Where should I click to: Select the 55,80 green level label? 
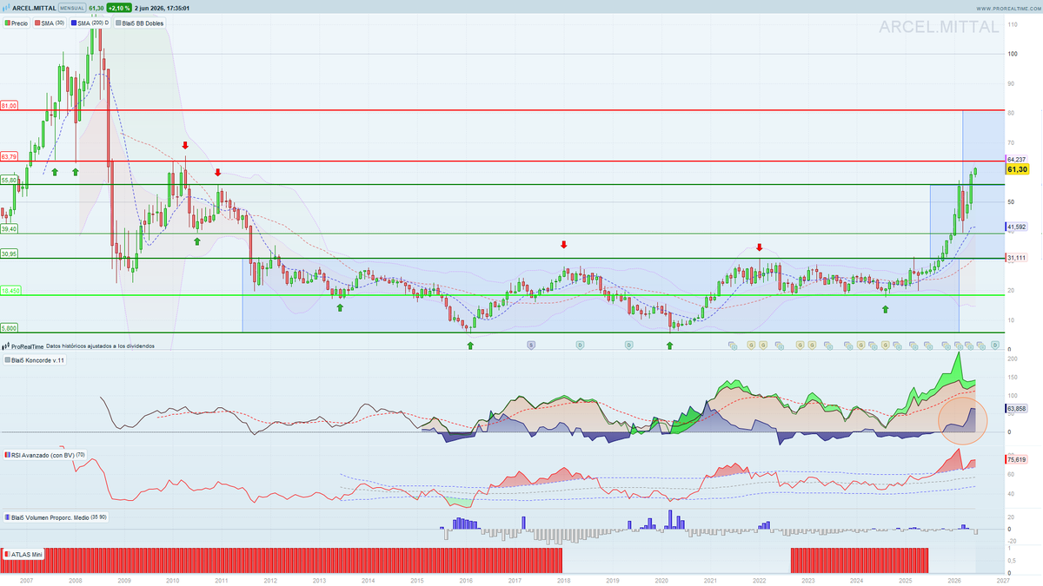point(9,180)
